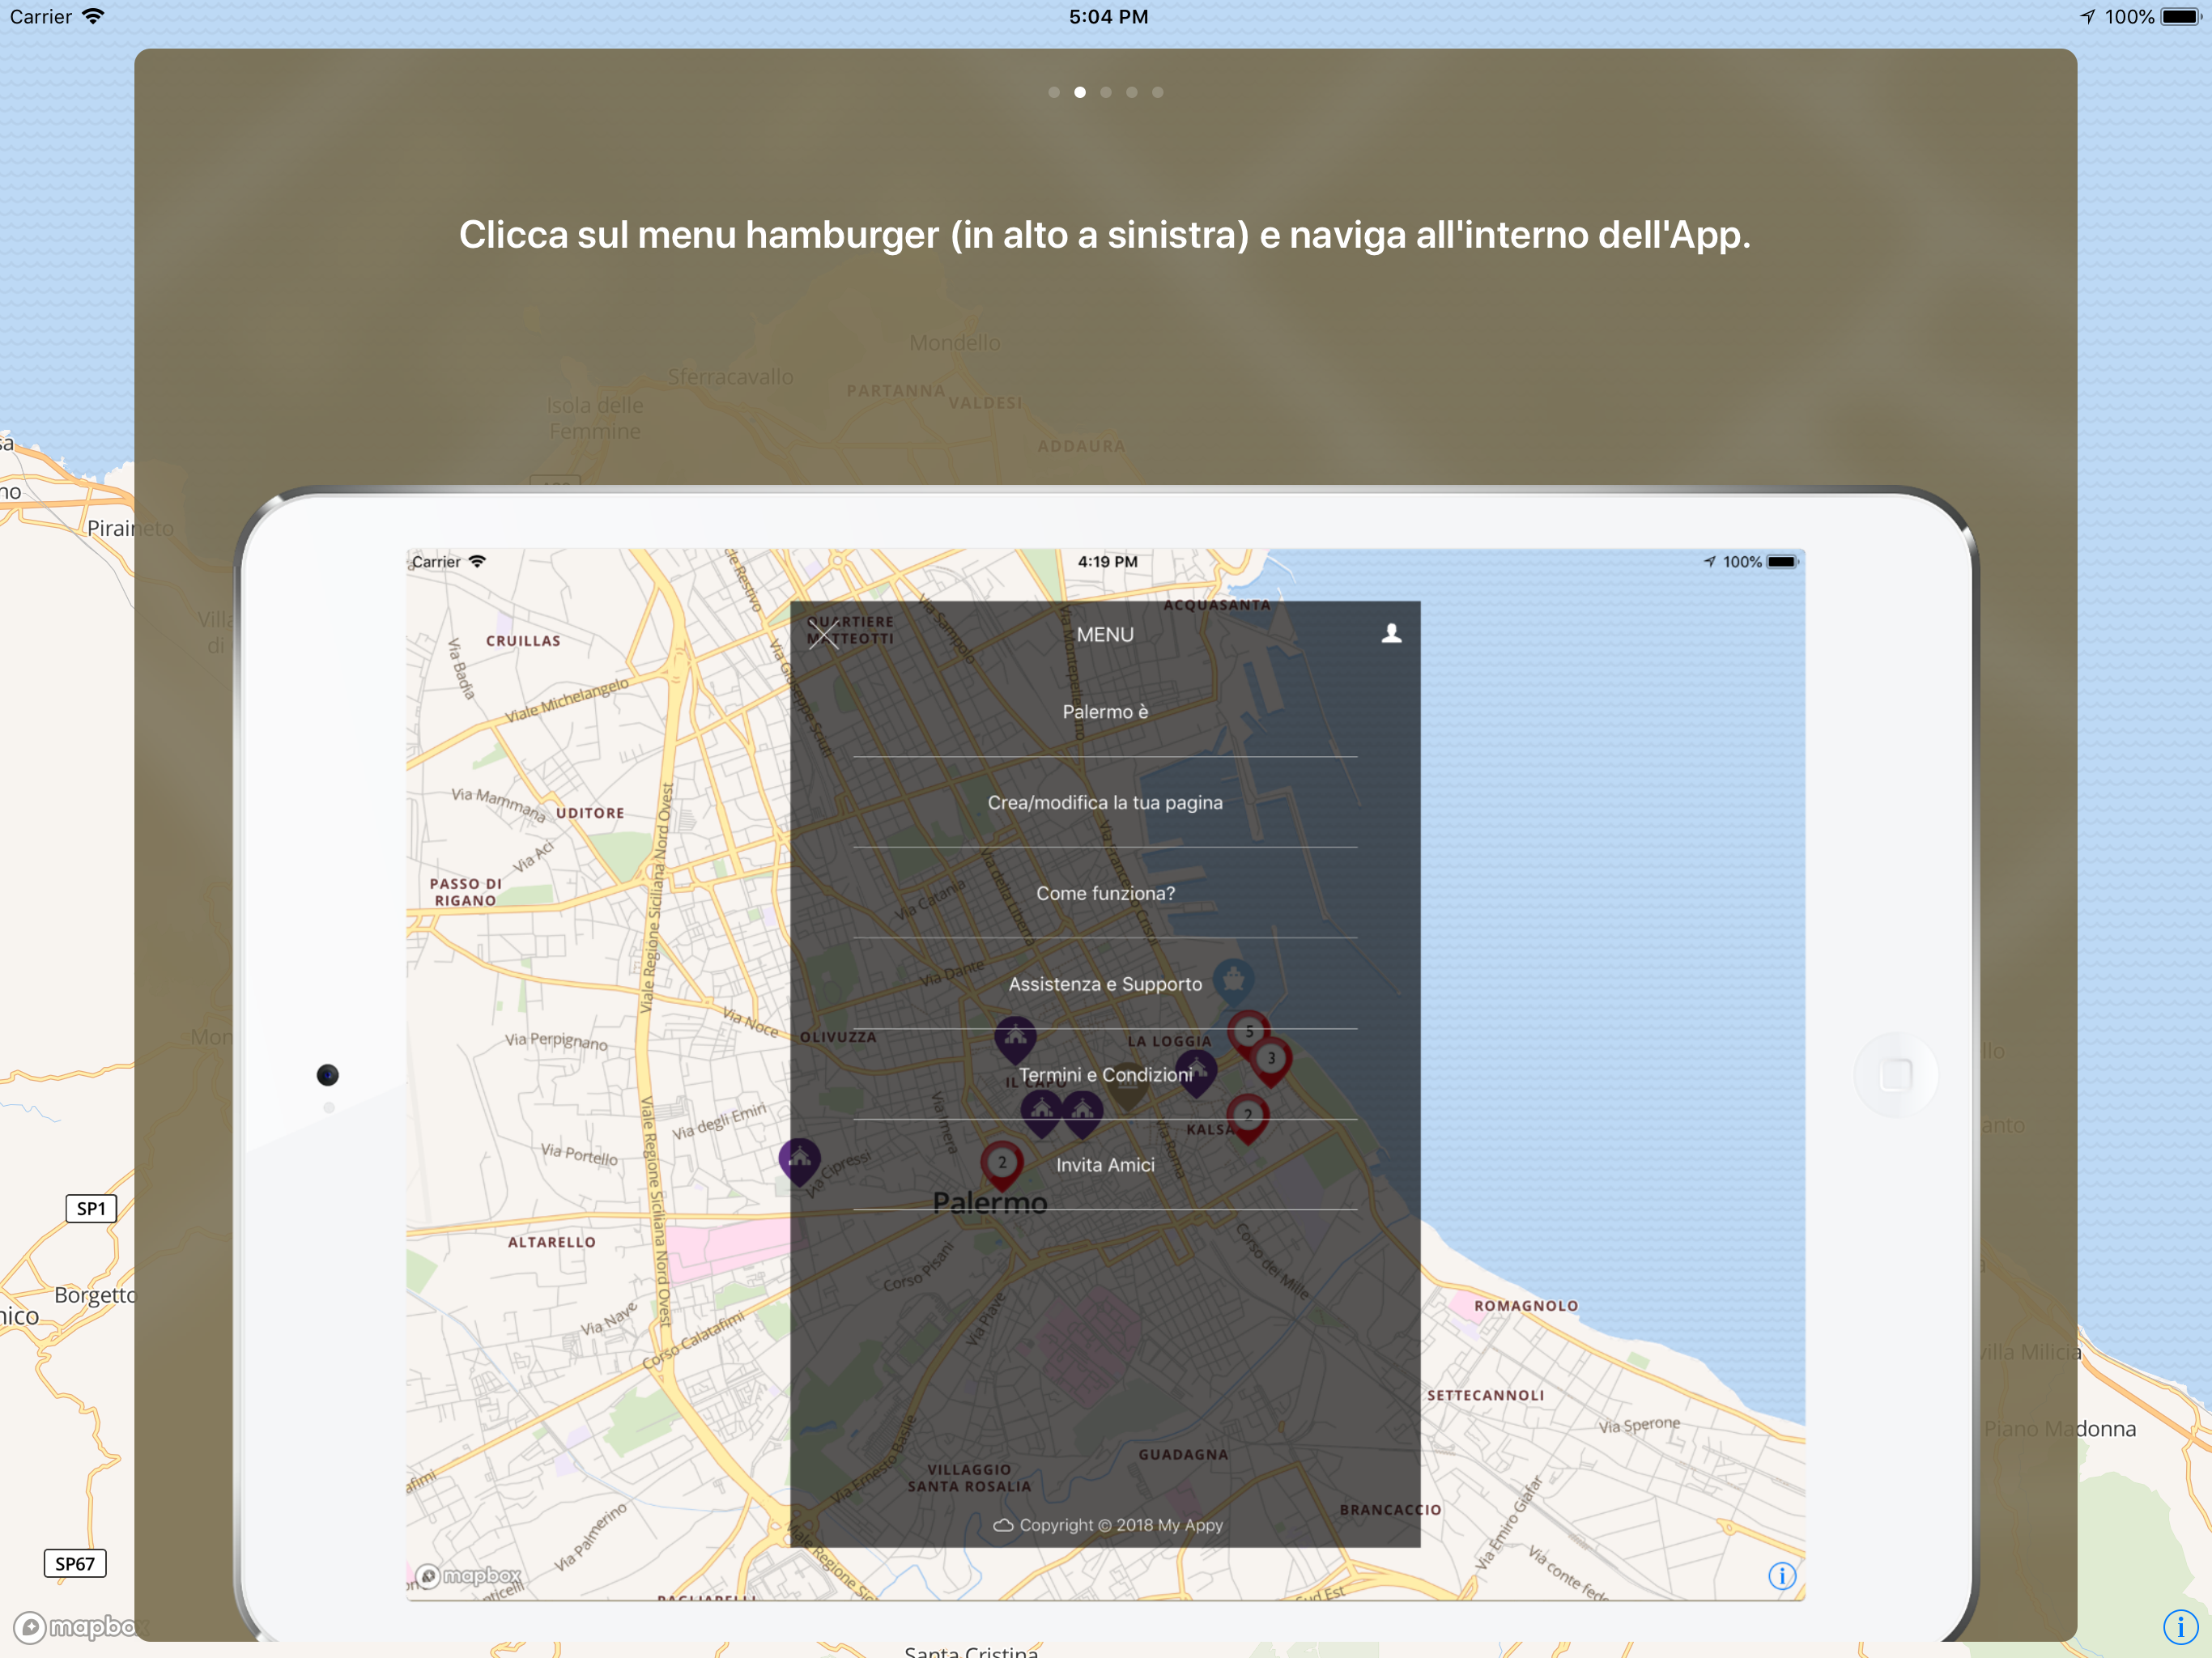Open 'Crea/modifica la tua pagina' menu entry
The image size is (2212, 1658).
pyautogui.click(x=1105, y=803)
